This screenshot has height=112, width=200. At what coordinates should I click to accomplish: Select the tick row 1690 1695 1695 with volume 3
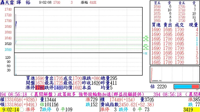point(175,53)
